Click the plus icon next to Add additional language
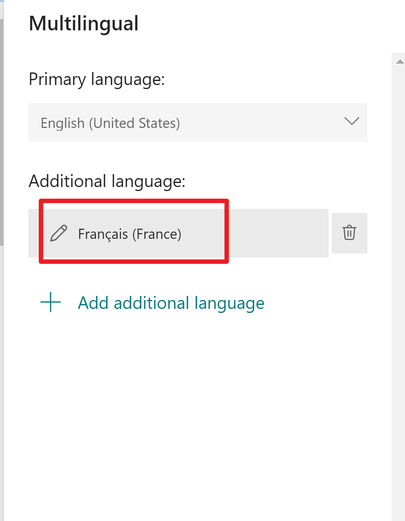 (50, 302)
